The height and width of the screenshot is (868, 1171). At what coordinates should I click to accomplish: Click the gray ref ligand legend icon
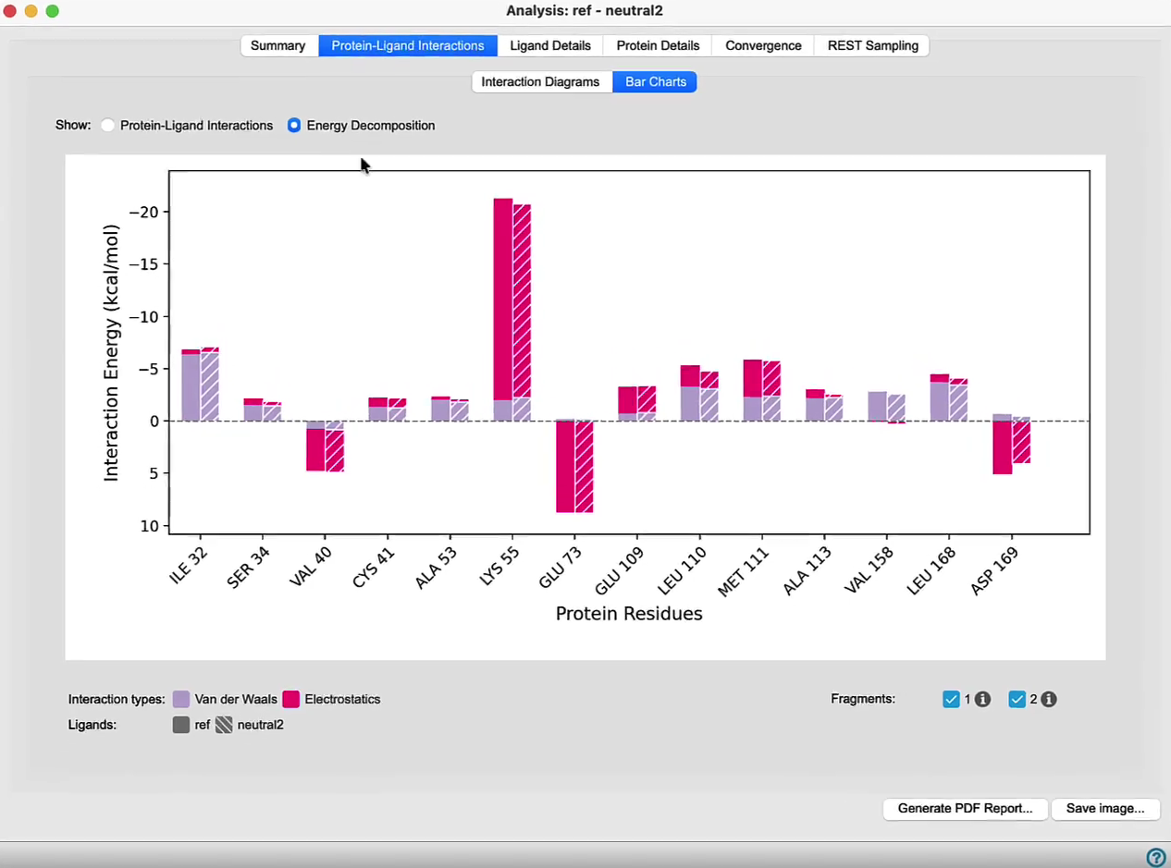[x=181, y=725]
